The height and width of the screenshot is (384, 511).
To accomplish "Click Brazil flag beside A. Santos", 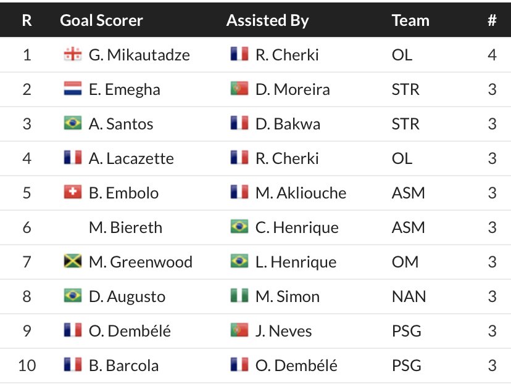I will pyautogui.click(x=73, y=123).
